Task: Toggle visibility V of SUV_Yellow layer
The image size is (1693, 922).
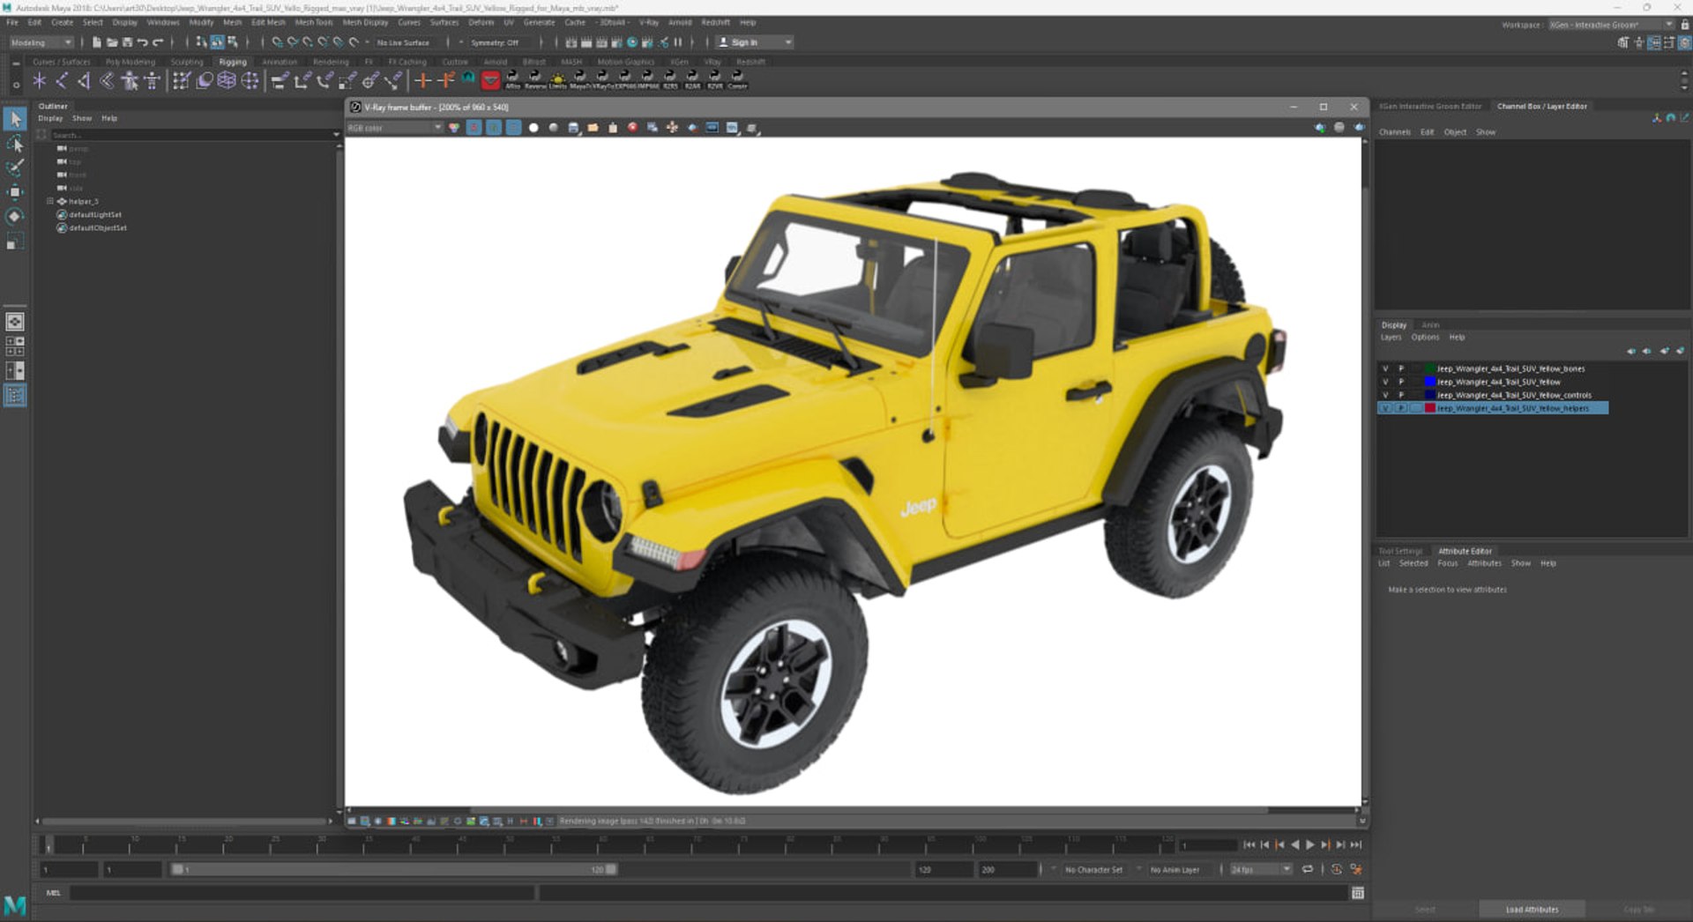Action: [x=1385, y=382]
